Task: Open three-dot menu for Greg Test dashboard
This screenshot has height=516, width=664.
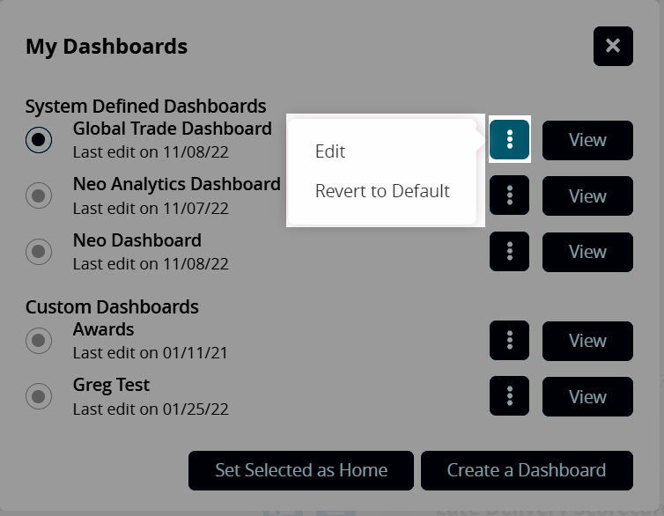Action: [x=510, y=396]
